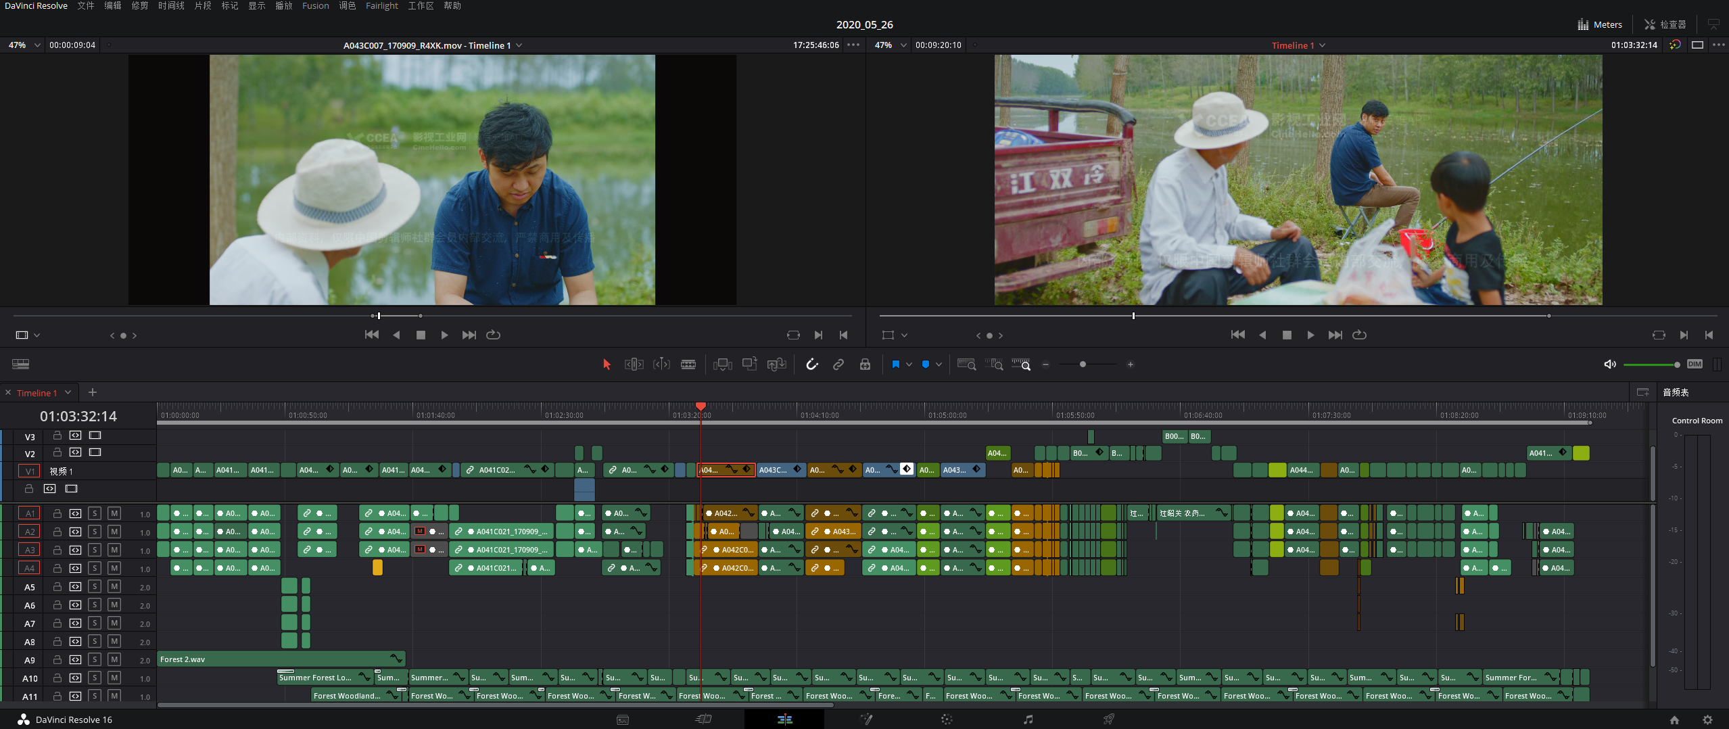Viewport: 1729px width, 729px height.
Task: Mute audio track A1
Action: point(114,513)
